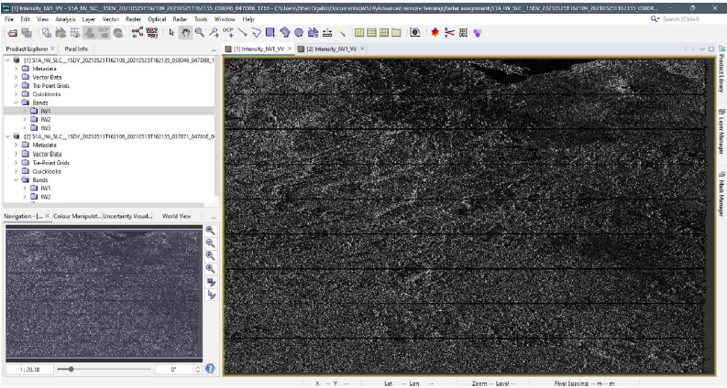The image size is (727, 388).
Task: Click Zoom In in Navigation panel
Action: pyautogui.click(x=211, y=231)
